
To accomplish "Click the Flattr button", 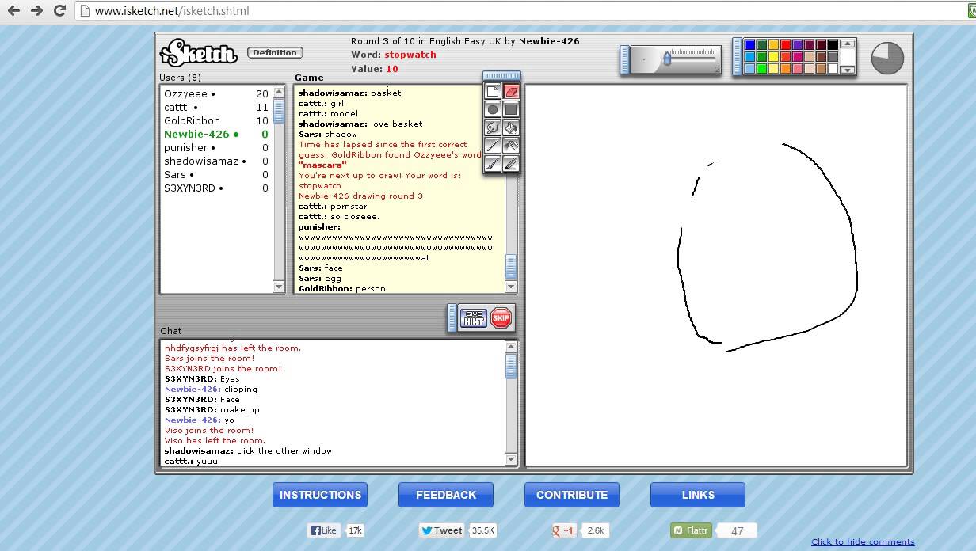I will pos(691,530).
